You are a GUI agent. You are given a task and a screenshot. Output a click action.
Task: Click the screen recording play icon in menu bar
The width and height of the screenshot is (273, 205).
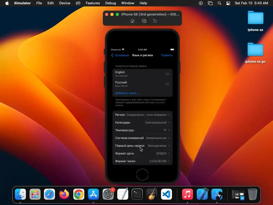(200, 3)
